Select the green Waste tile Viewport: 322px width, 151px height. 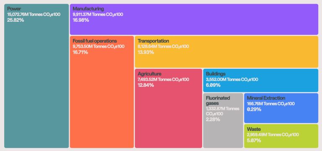(281, 136)
